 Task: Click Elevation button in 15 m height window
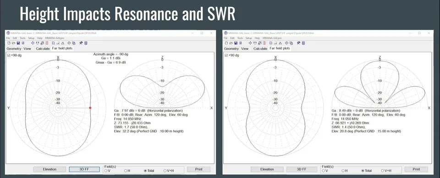tap(267, 169)
